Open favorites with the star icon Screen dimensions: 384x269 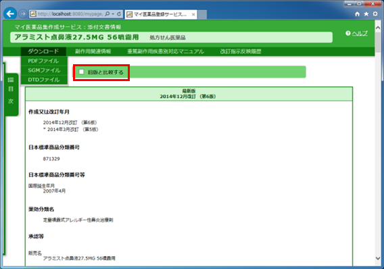[366, 14]
